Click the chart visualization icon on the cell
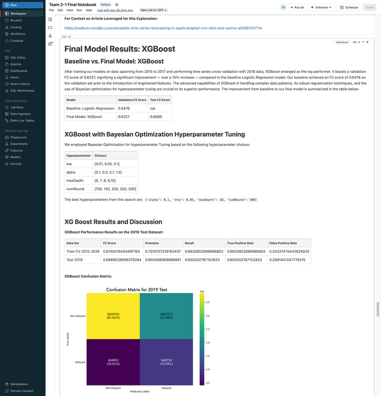Viewport: 381px width, 396px height. coord(355,42)
